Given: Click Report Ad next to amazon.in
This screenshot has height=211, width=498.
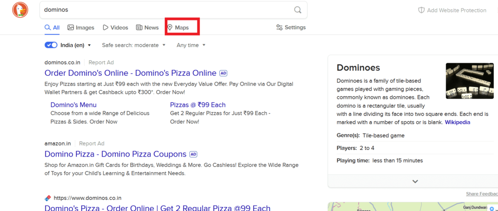Looking at the screenshot, I should click(91, 143).
